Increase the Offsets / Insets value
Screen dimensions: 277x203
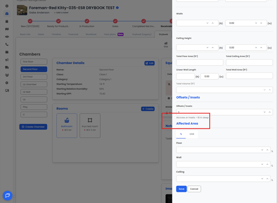pos(270,112)
